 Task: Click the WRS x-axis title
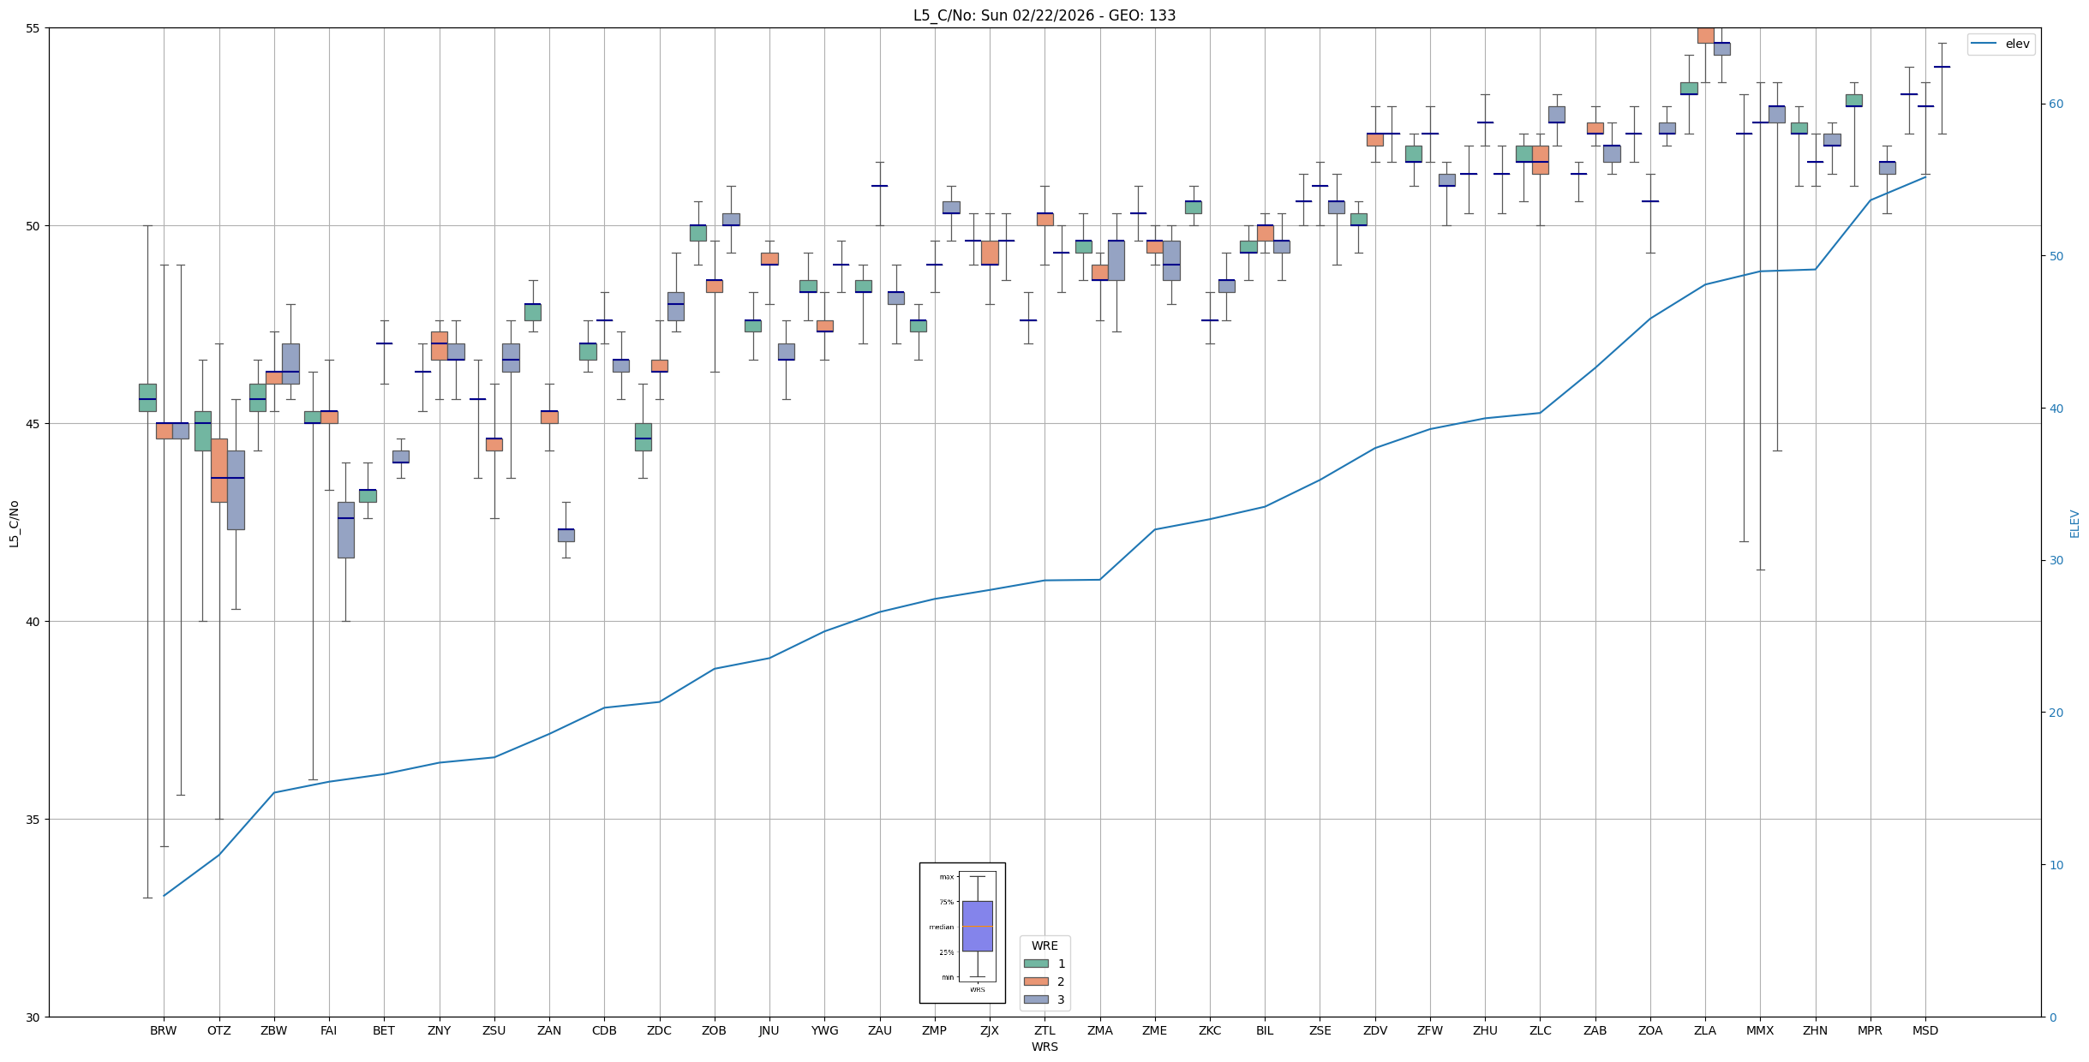point(1044,1047)
